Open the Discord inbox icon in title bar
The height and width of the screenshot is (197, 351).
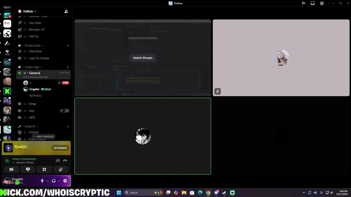(x=313, y=3)
